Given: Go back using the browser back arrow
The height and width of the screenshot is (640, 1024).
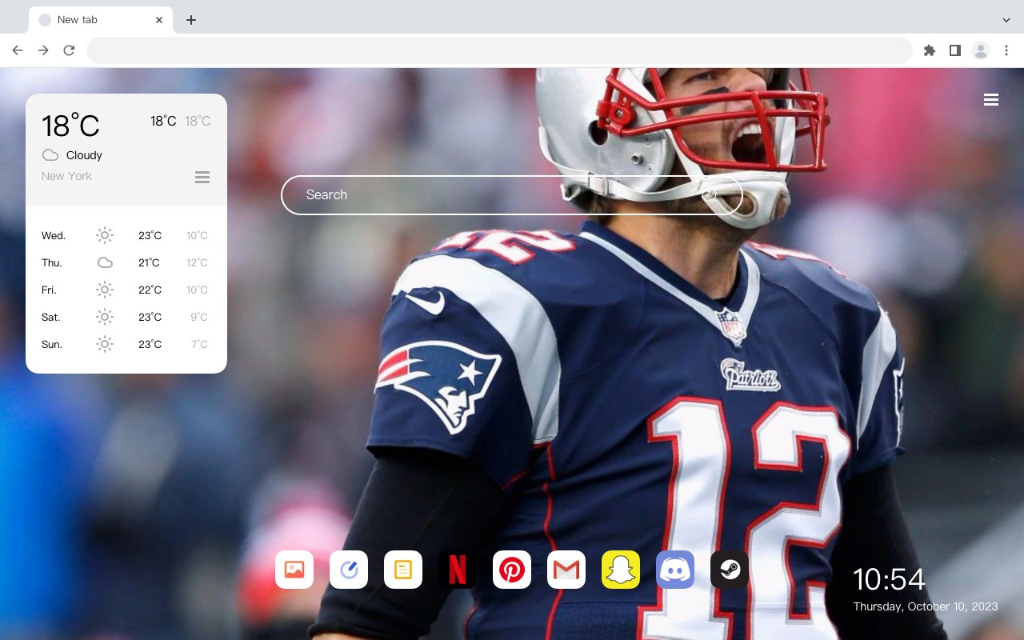Looking at the screenshot, I should pos(18,50).
